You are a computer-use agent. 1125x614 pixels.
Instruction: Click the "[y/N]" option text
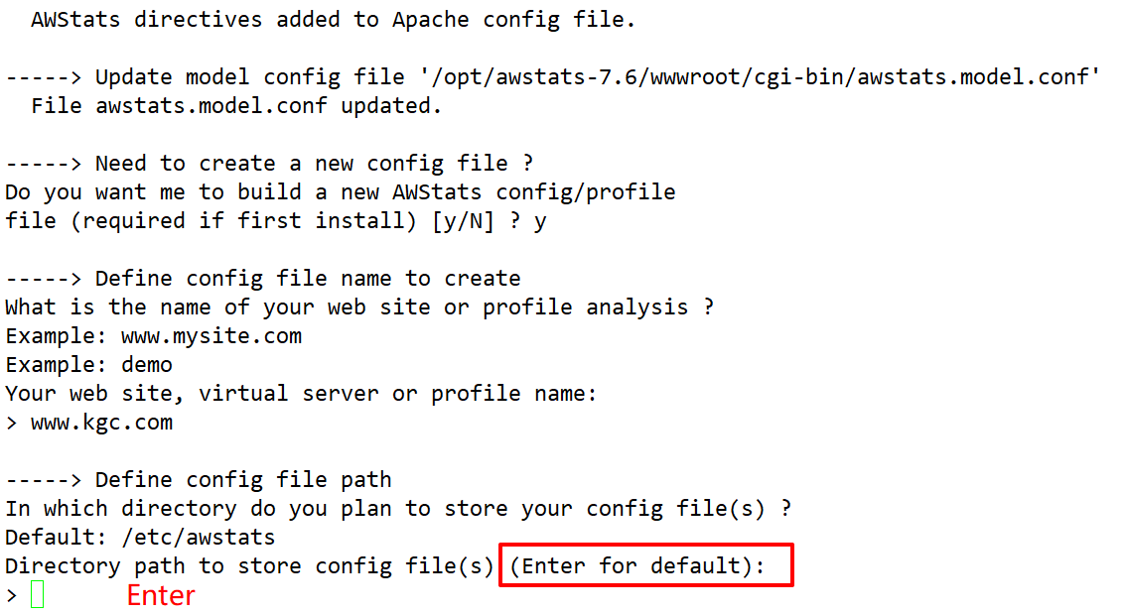point(463,221)
